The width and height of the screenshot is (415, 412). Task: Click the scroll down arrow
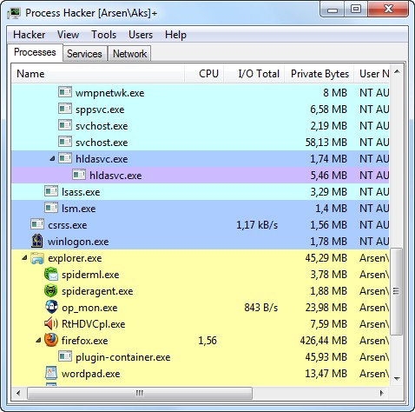(397, 378)
